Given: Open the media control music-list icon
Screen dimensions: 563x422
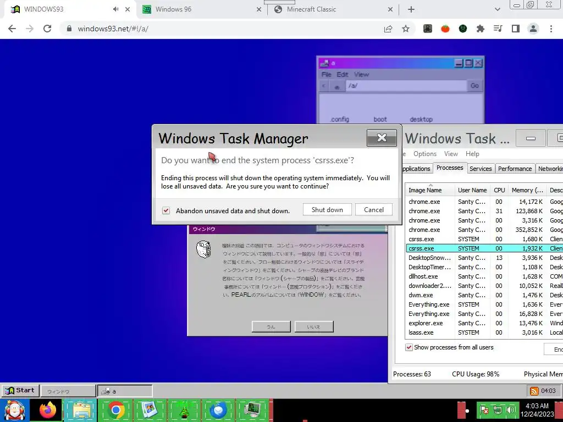Looking at the screenshot, I should pyautogui.click(x=498, y=29).
